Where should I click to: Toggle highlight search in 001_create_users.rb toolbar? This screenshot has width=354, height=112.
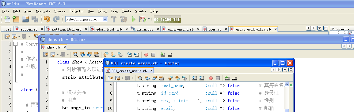(161, 78)
